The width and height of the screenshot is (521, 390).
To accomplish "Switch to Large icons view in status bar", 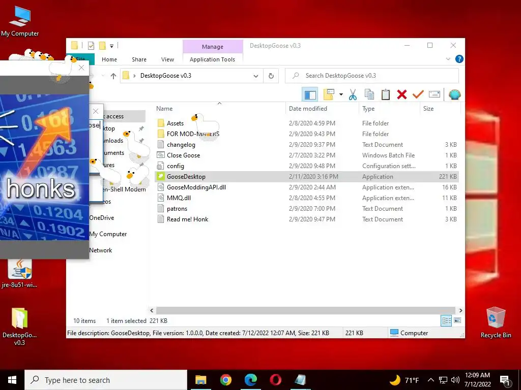I will (457, 320).
